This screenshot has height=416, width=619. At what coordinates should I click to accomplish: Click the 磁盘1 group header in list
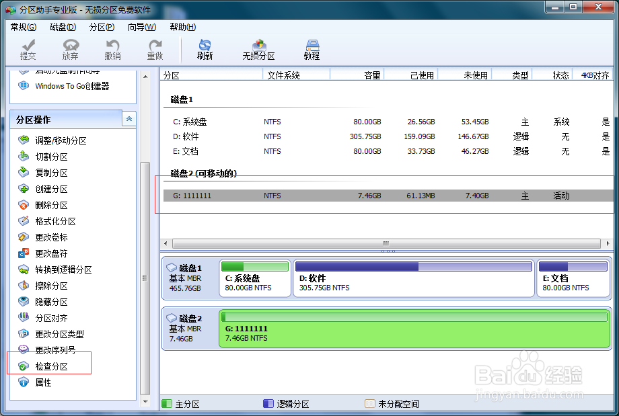(182, 99)
